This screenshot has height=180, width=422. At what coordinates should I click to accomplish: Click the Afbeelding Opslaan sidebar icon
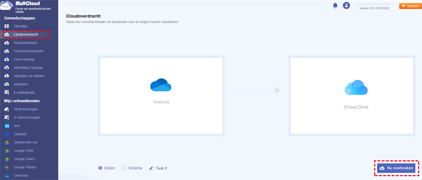(7, 68)
